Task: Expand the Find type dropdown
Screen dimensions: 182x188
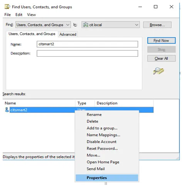Action: (43, 25)
